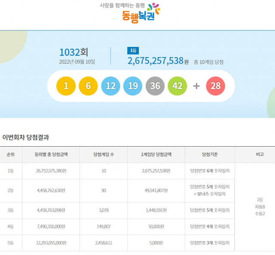Click the 당첨기준 column header

pos(210,154)
